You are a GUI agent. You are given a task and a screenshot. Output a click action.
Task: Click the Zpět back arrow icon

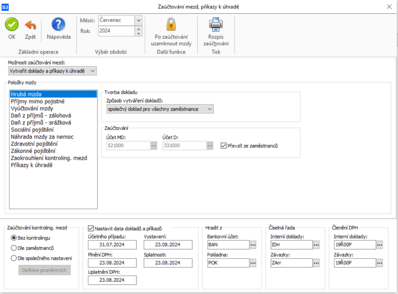click(30, 25)
